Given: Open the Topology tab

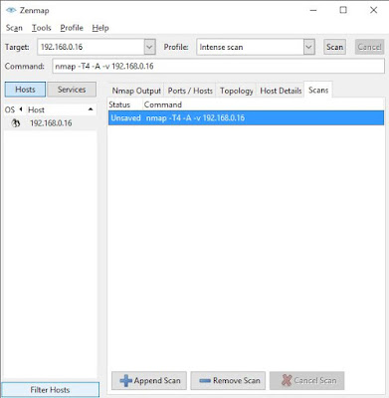Looking at the screenshot, I should [237, 91].
